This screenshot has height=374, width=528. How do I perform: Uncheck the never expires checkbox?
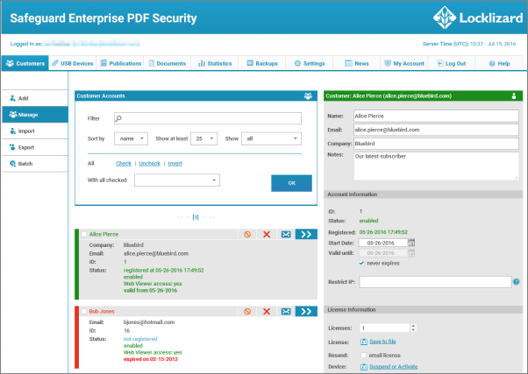[362, 263]
